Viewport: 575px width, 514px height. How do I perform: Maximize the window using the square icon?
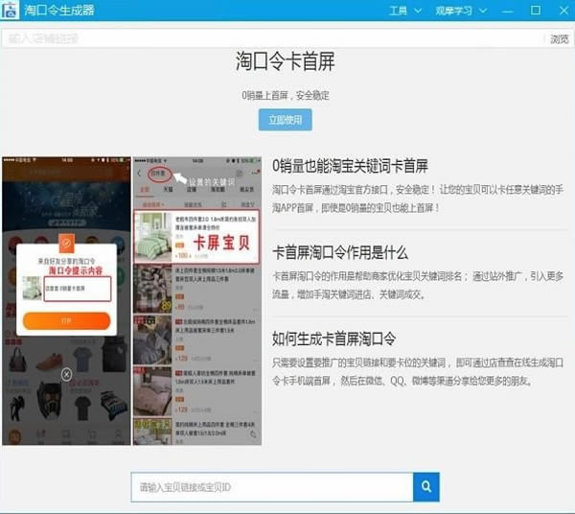[x=536, y=11]
